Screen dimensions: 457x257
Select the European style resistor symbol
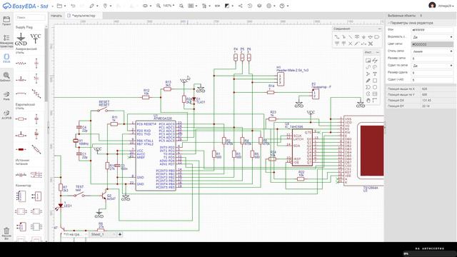pyautogui.click(x=21, y=119)
